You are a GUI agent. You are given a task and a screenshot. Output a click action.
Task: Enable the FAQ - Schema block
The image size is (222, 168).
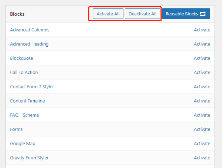202,115
